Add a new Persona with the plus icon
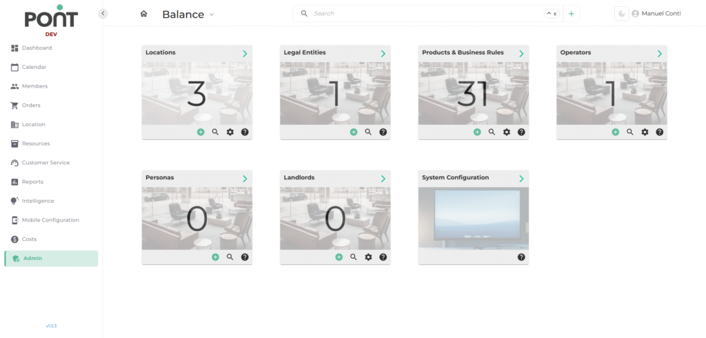This screenshot has width=706, height=338. [x=215, y=257]
